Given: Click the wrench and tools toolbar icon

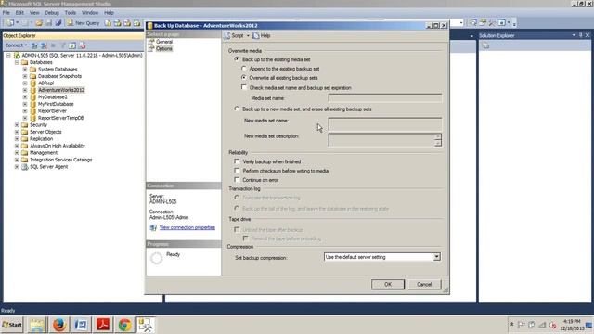Looking at the screenshot, I should (x=492, y=23).
